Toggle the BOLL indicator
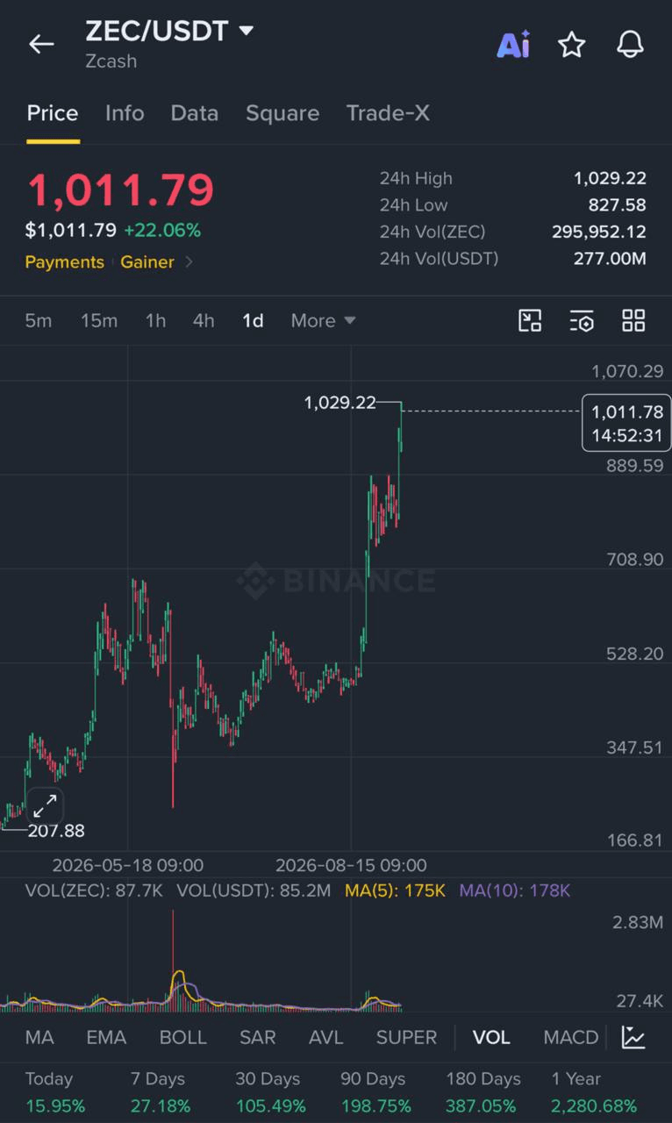The height and width of the screenshot is (1123, 672). (x=182, y=1037)
